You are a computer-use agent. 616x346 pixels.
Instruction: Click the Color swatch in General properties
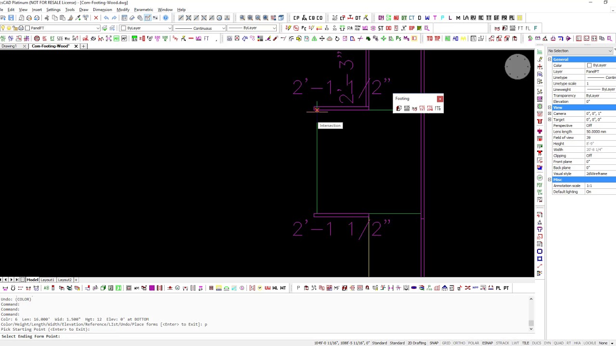(589, 65)
